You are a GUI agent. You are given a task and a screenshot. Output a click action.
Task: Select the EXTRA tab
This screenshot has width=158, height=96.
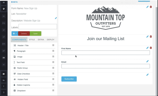(x=41, y=40)
